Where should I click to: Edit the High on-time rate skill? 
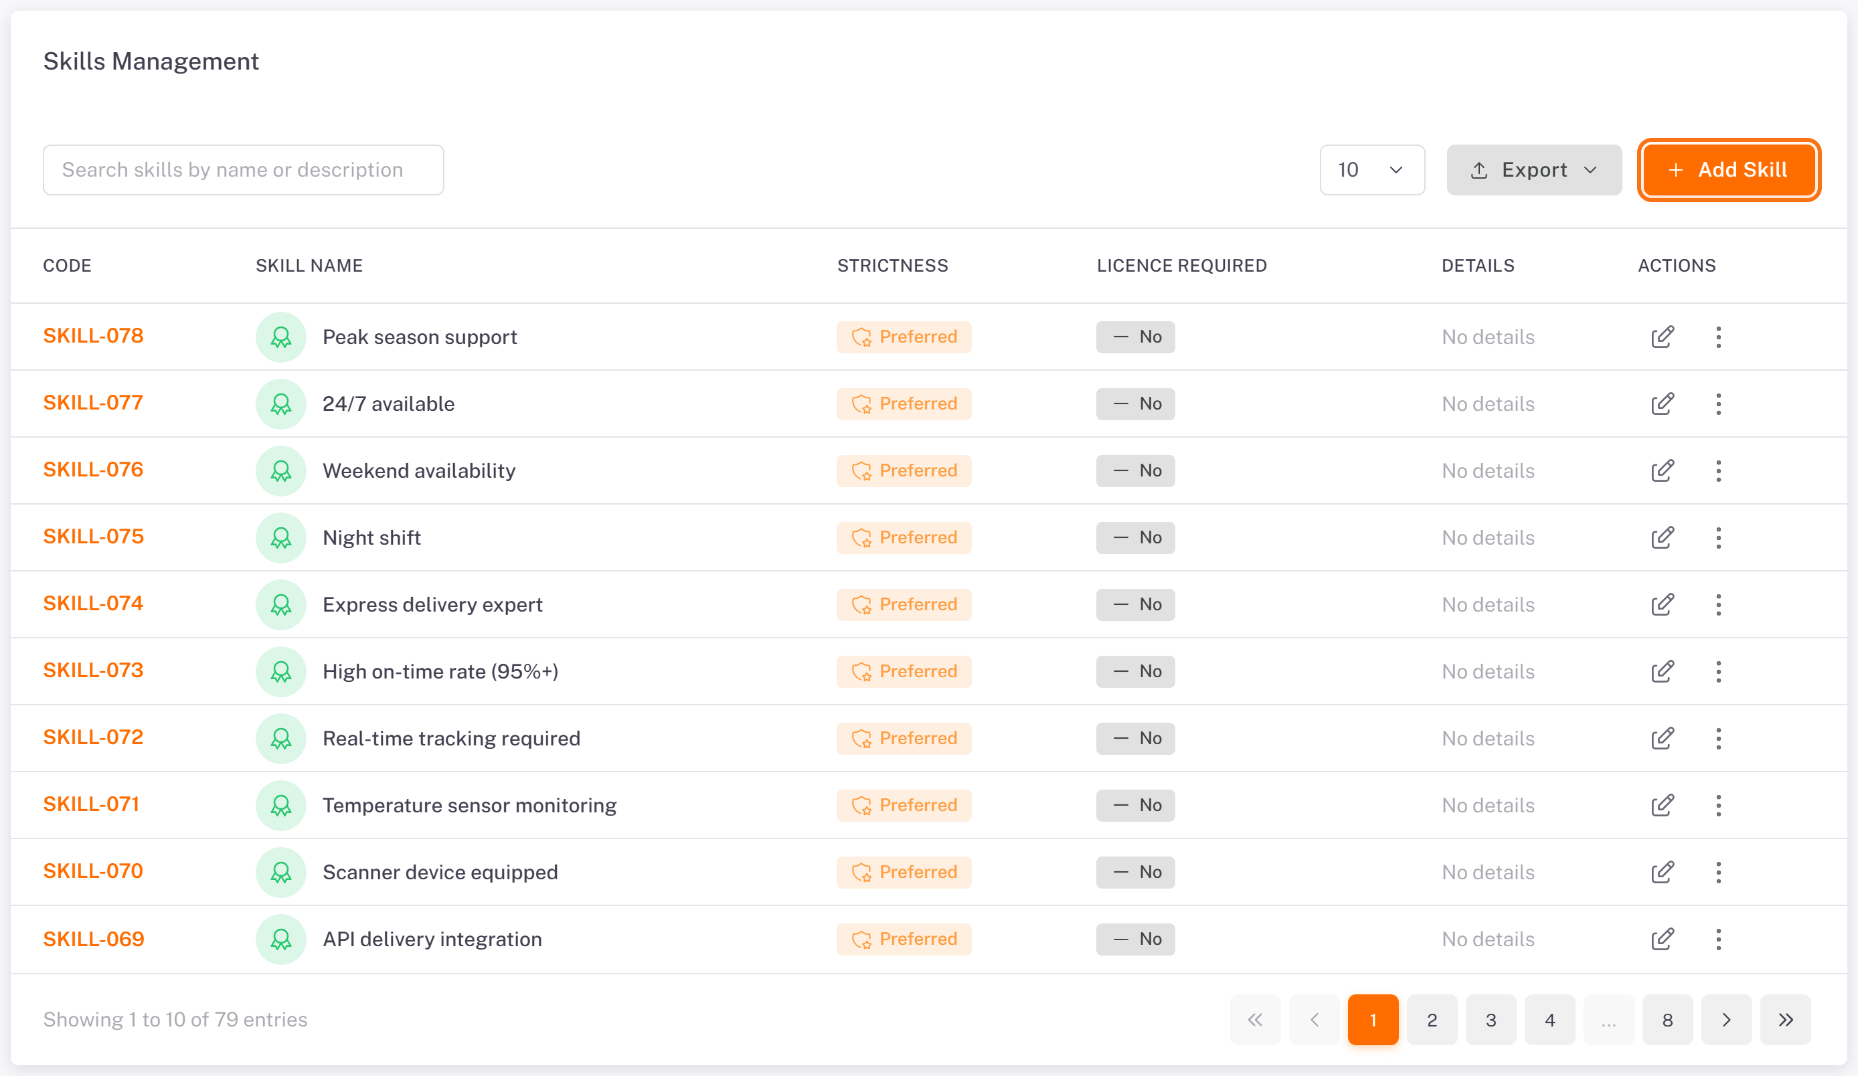point(1662,671)
